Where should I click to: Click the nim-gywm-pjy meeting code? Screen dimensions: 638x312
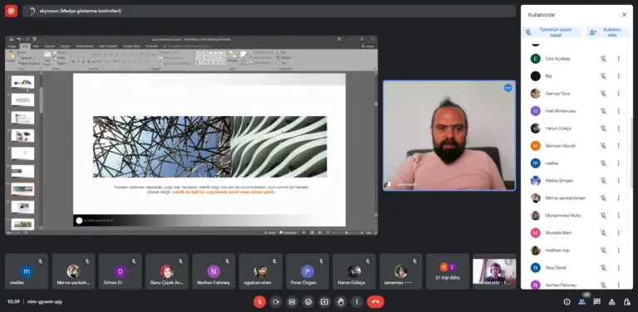(x=45, y=302)
